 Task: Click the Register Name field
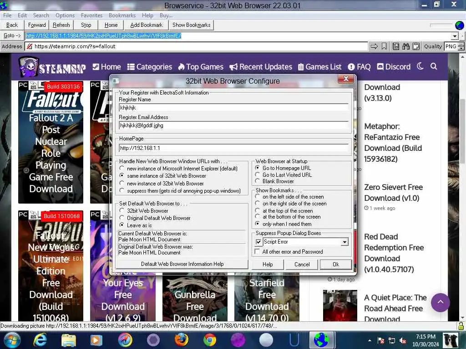tap(233, 108)
